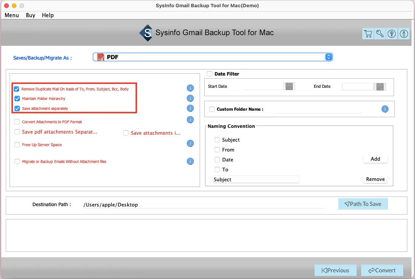The width and height of the screenshot is (415, 279).
Task: Show info for Maintain Folder Hierarchy
Action: (x=190, y=98)
